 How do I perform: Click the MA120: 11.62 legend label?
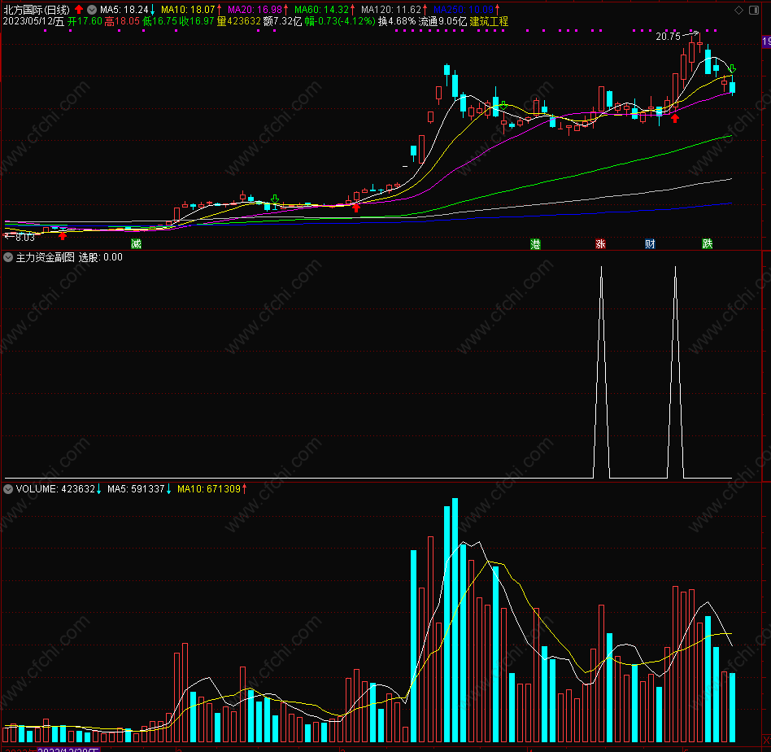391,9
